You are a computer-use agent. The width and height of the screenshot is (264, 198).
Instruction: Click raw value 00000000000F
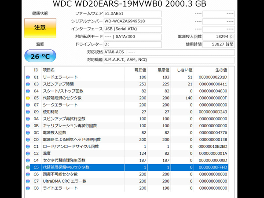point(213,98)
